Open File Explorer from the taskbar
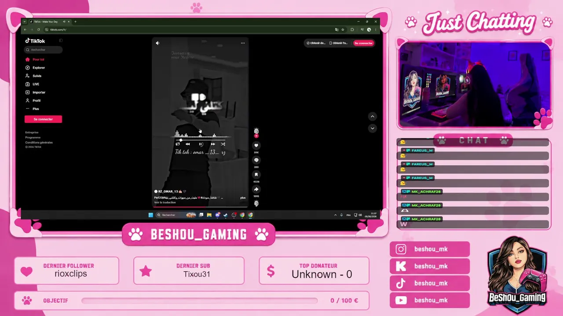Screen dimensions: 563x316 coord(209,215)
